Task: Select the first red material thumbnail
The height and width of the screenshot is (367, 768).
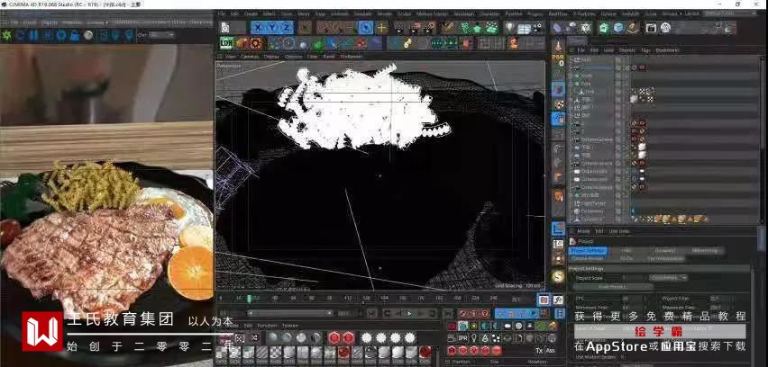Action: (x=334, y=337)
